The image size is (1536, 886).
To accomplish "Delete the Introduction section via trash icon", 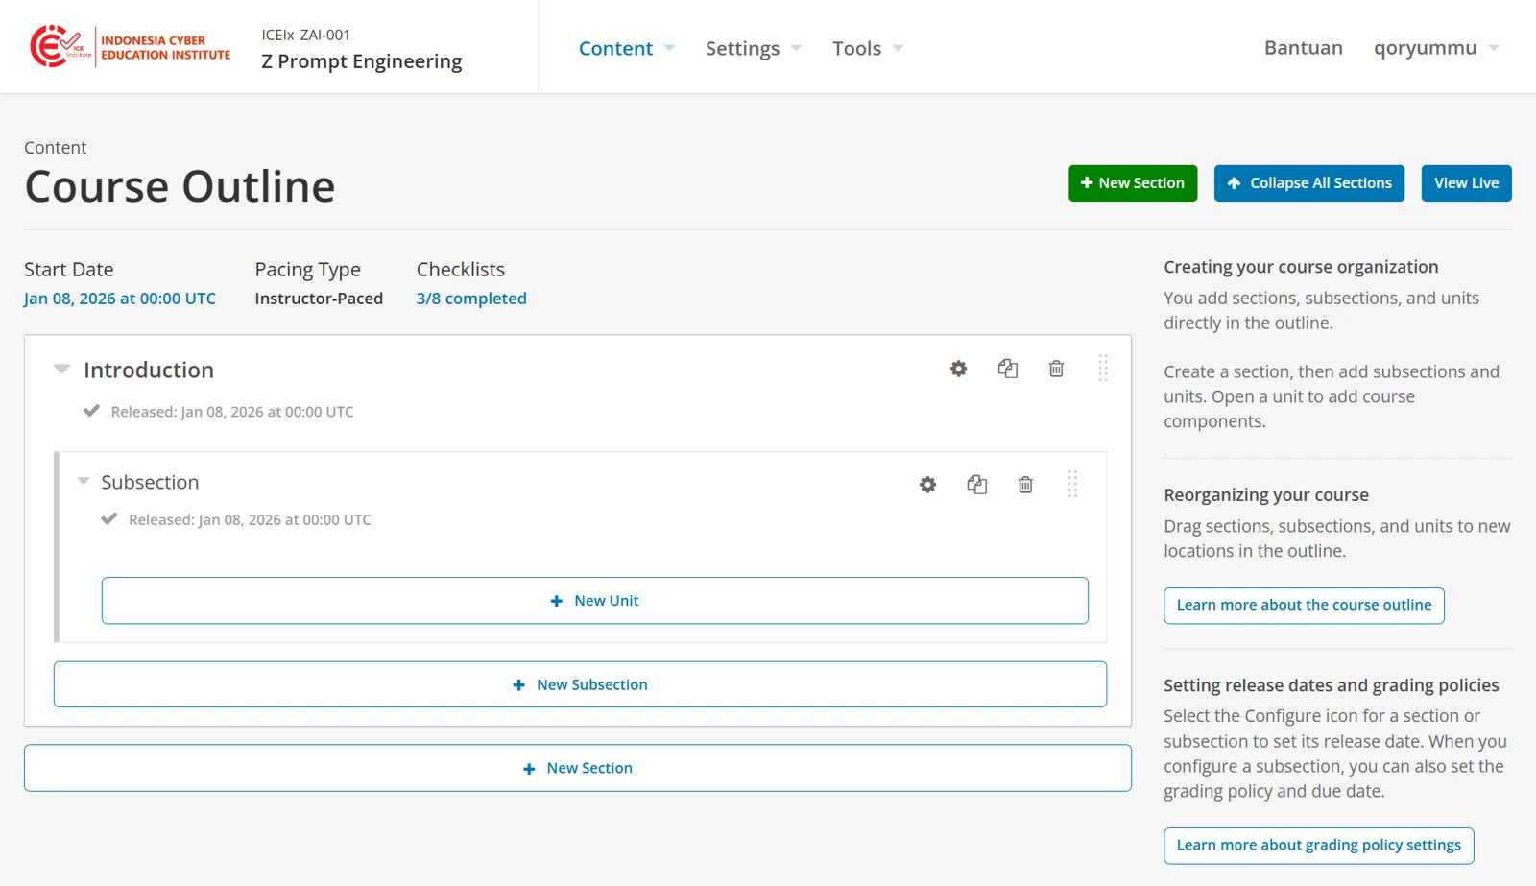I will (1056, 369).
